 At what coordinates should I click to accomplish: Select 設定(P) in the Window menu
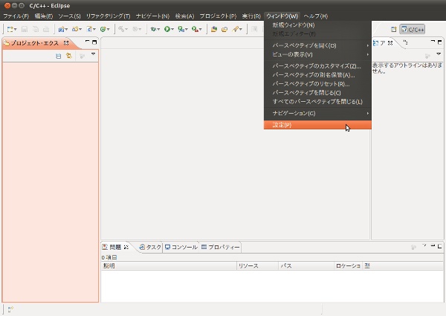317,125
